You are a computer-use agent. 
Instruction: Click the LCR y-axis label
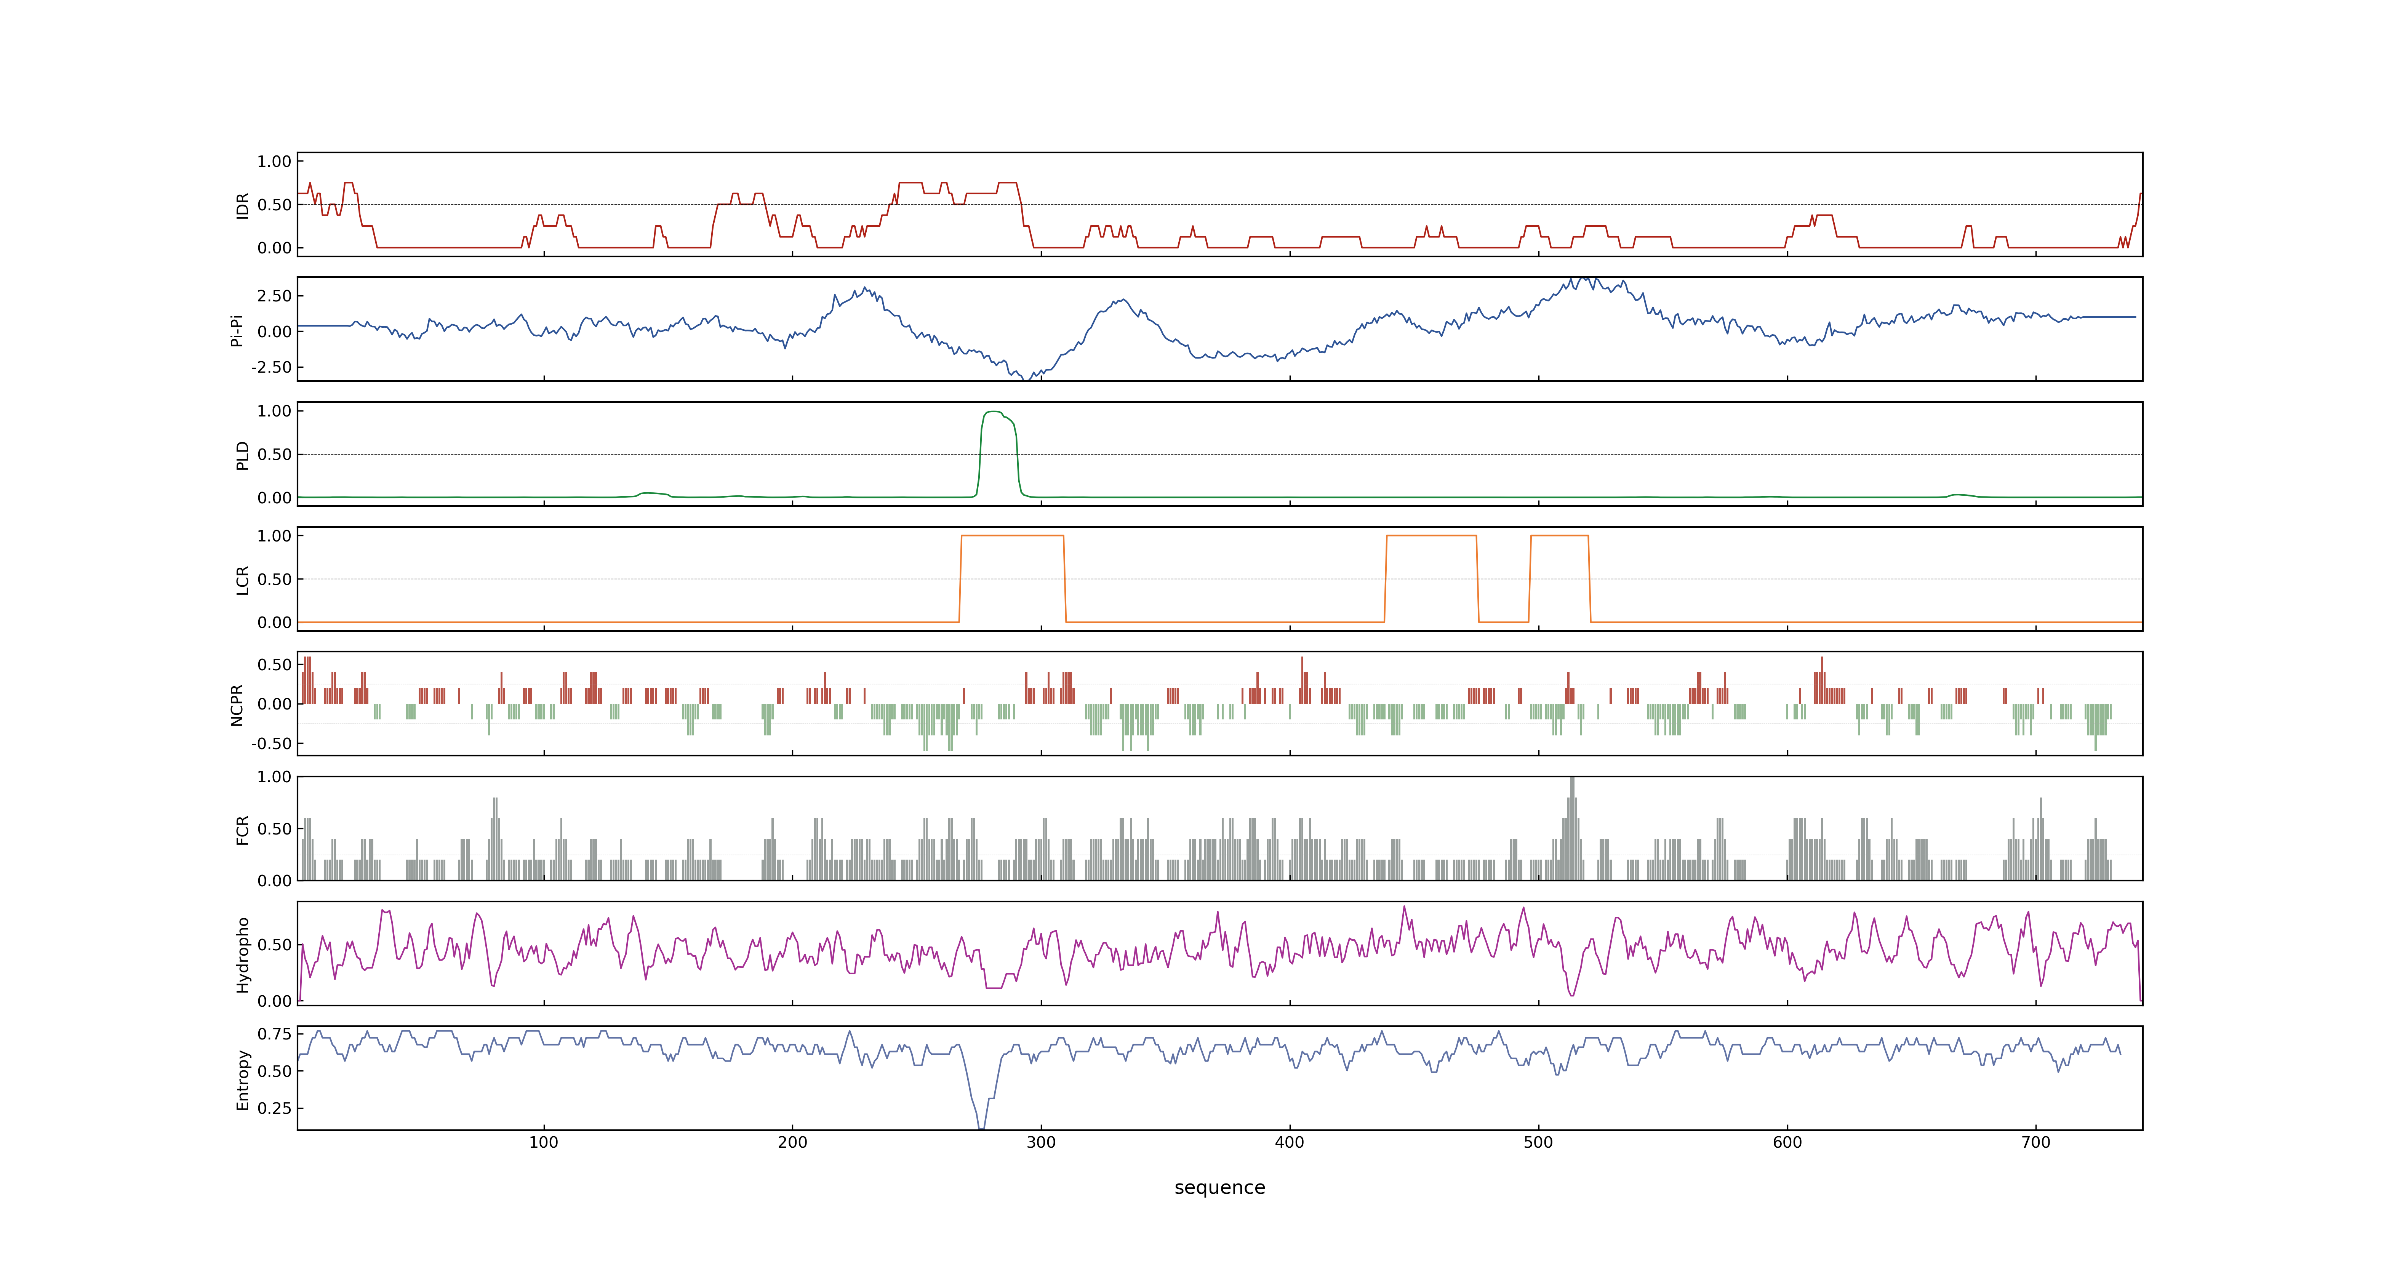click(243, 580)
